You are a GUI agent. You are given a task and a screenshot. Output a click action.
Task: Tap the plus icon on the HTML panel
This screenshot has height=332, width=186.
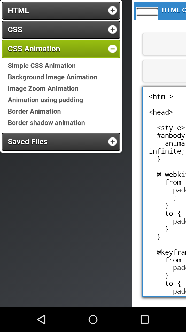click(112, 11)
